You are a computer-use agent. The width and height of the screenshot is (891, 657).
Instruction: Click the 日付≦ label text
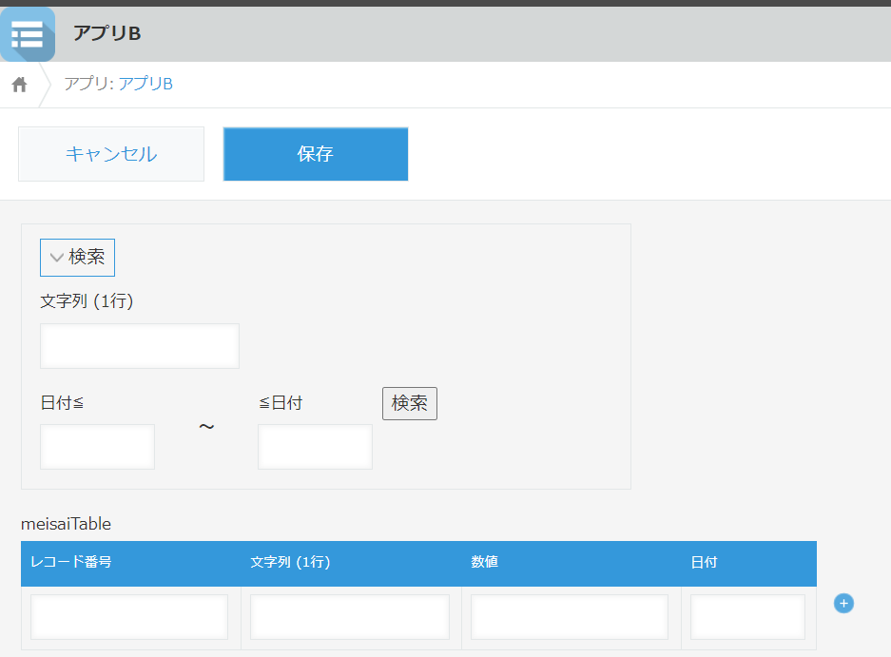point(62,403)
